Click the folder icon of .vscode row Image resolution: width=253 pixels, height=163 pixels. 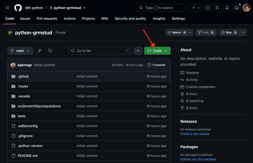(13, 96)
